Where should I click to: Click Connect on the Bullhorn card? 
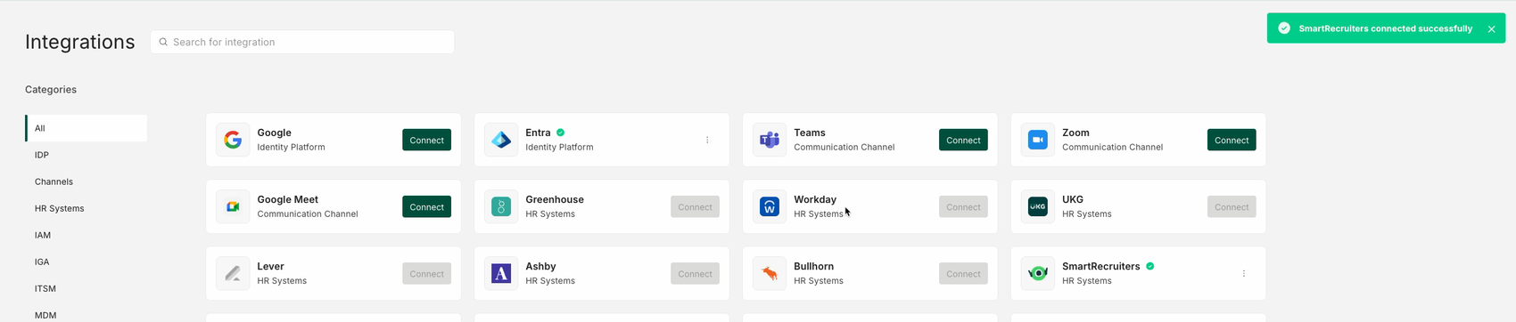point(963,273)
